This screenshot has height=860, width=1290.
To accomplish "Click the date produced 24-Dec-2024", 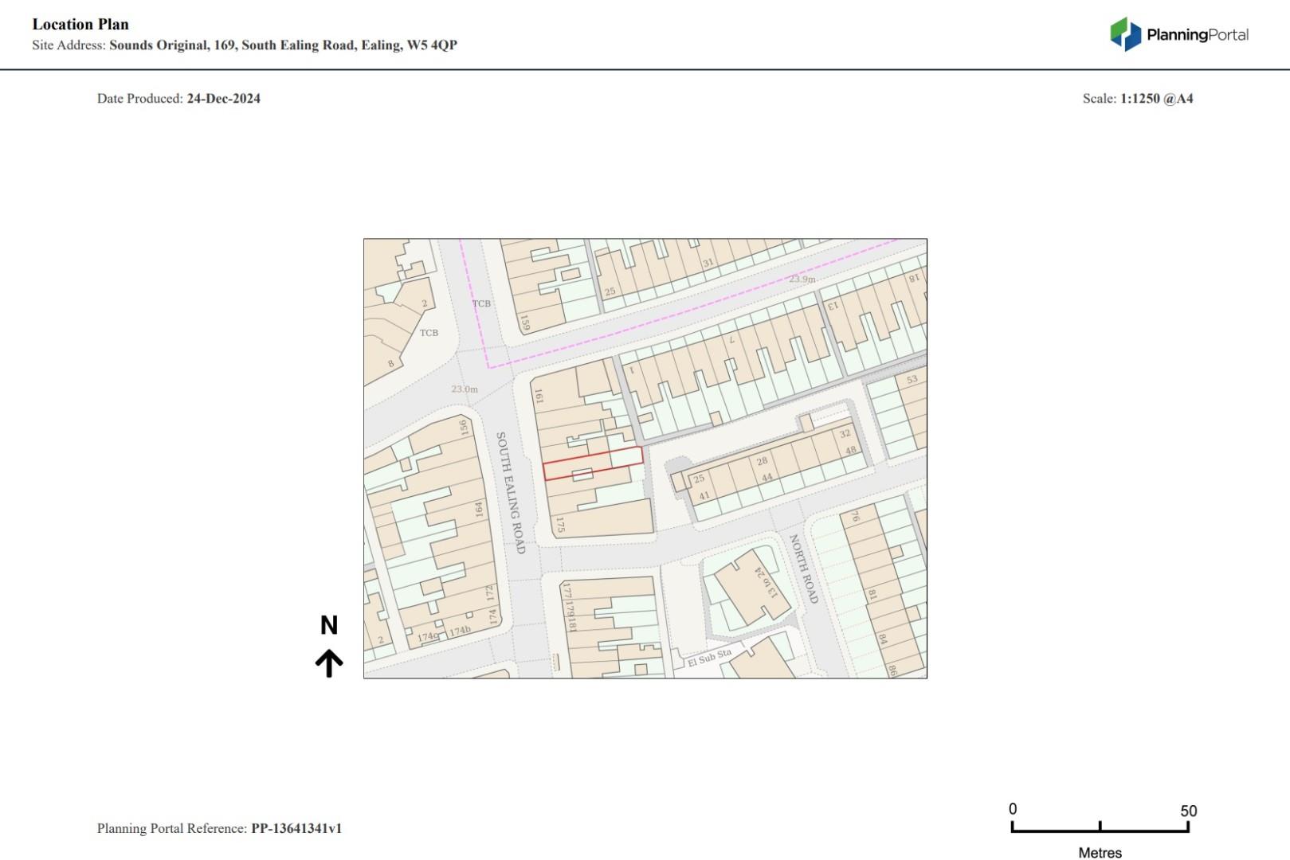I will pyautogui.click(x=223, y=99).
